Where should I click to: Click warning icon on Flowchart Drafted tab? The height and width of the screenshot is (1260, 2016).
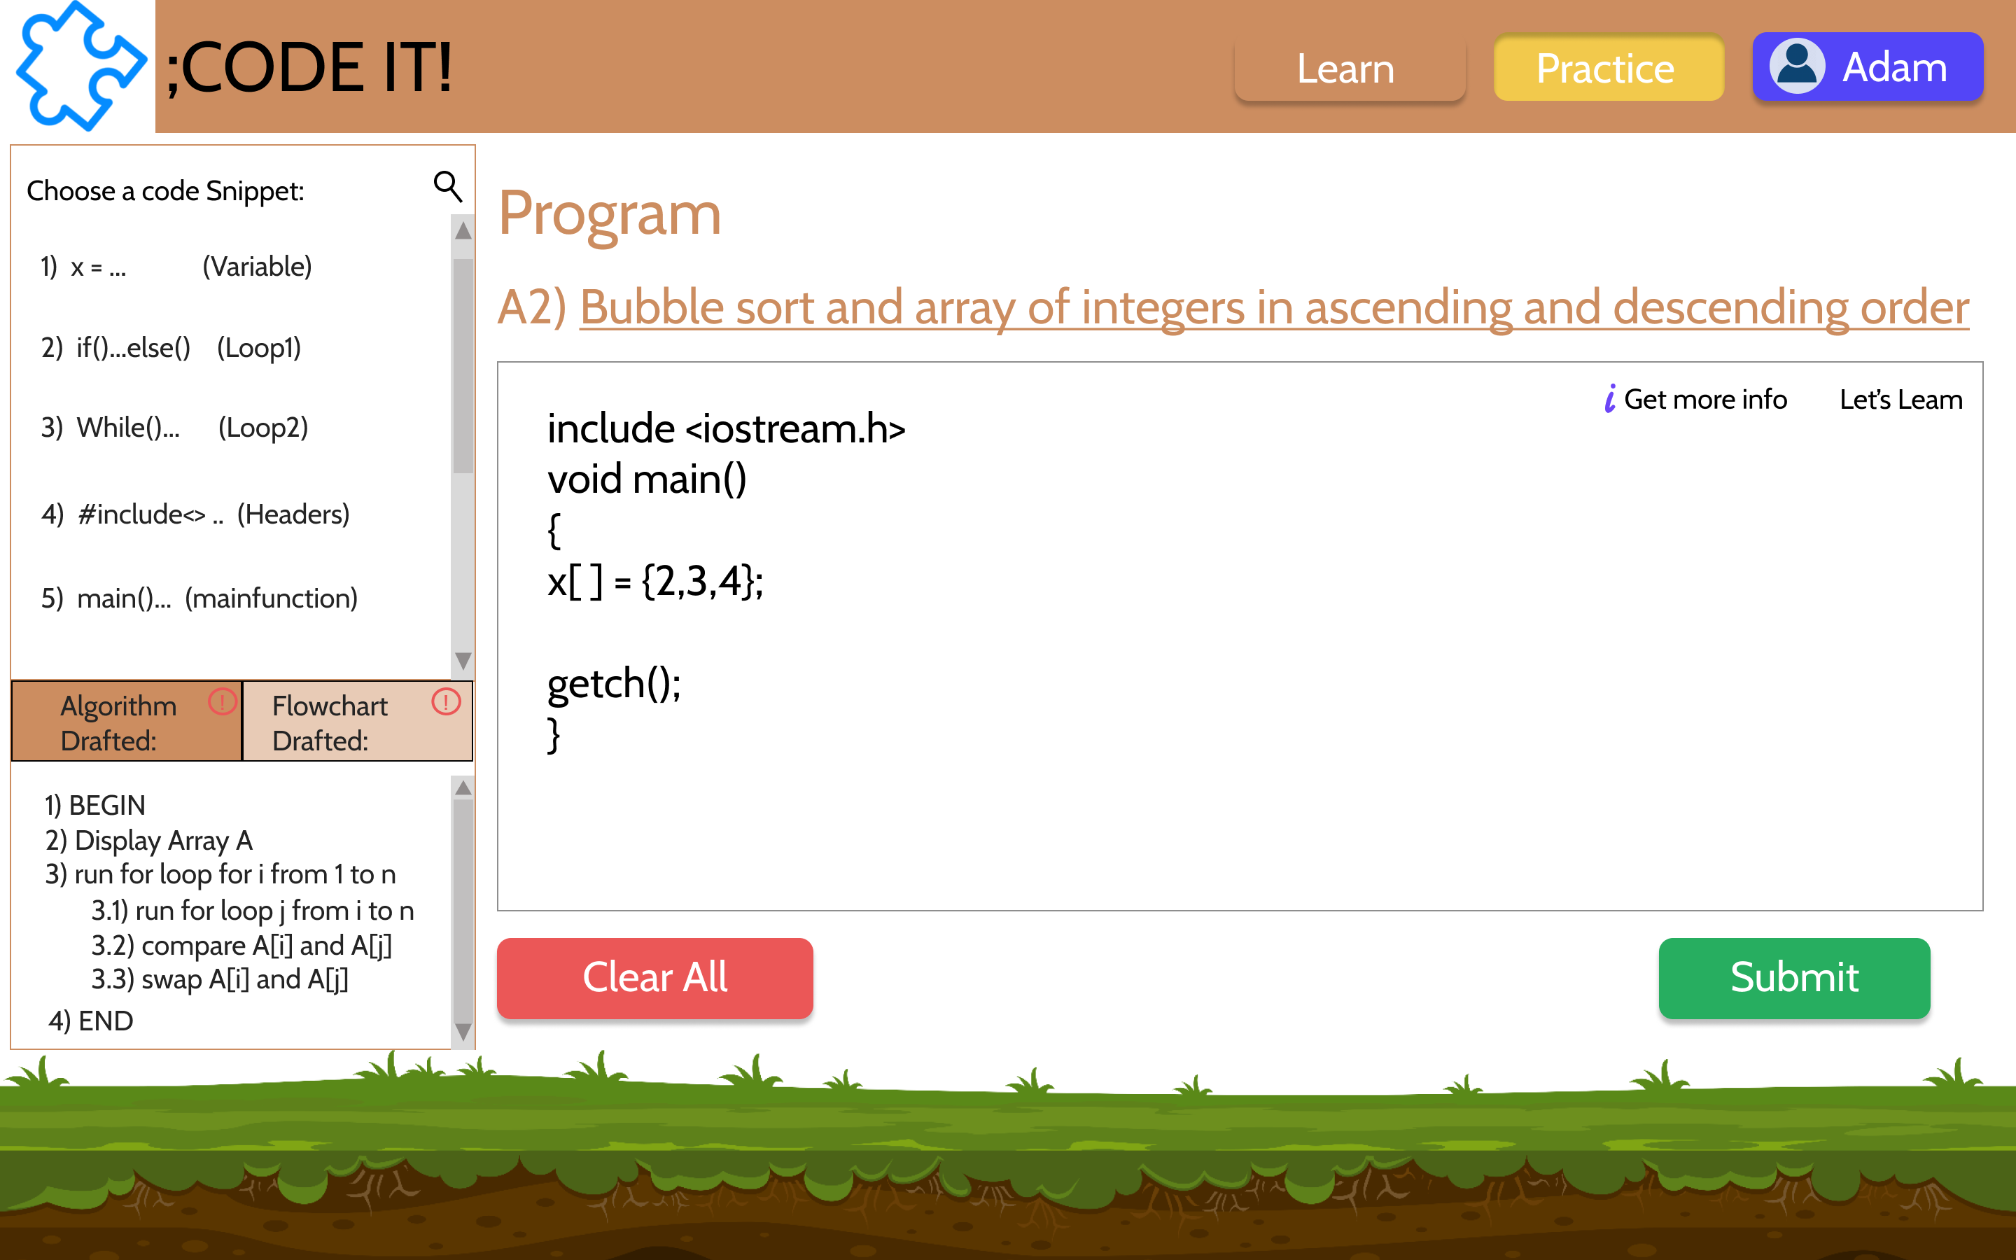click(447, 701)
